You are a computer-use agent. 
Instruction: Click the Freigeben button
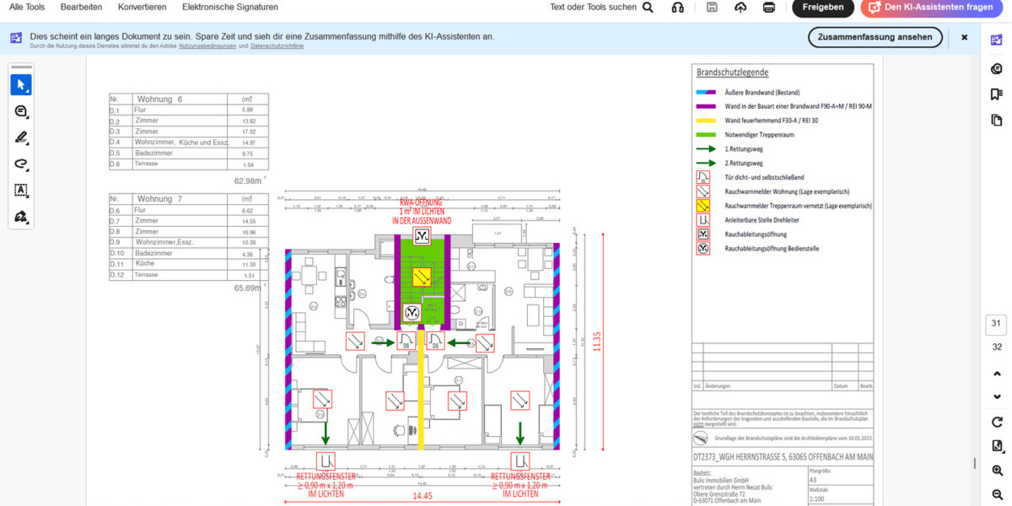coord(823,8)
